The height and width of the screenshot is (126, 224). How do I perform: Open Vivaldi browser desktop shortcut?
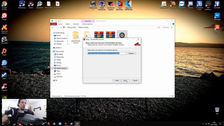pyautogui.click(x=4, y=16)
